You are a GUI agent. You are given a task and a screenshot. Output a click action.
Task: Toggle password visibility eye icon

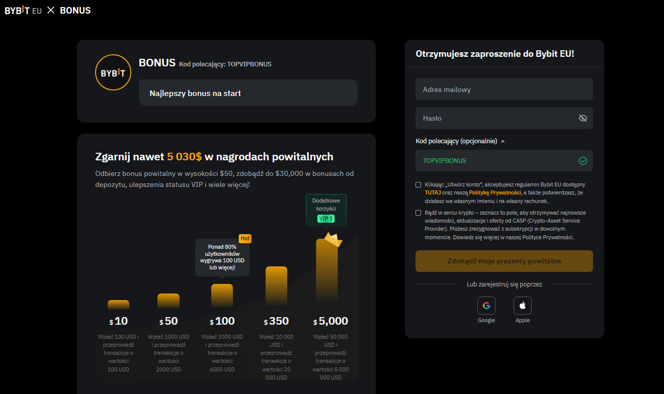click(x=583, y=118)
